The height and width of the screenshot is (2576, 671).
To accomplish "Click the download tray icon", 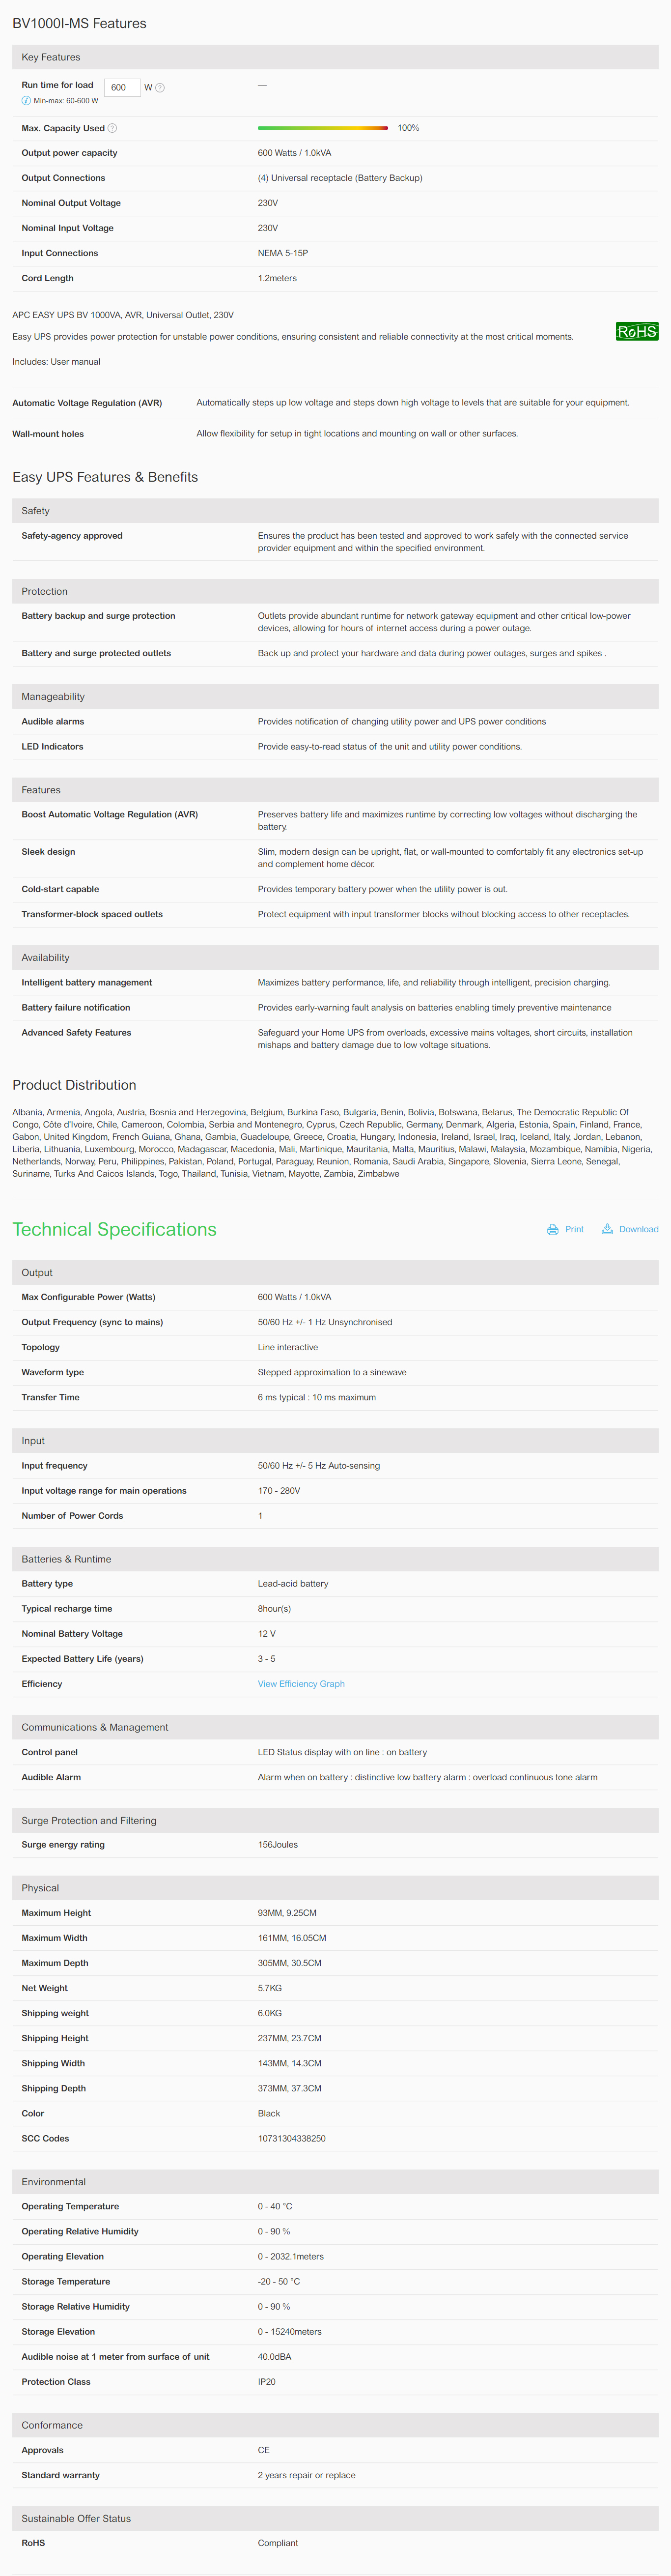I will coord(607,1229).
